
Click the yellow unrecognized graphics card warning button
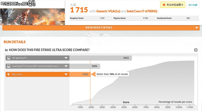click(173, 5)
